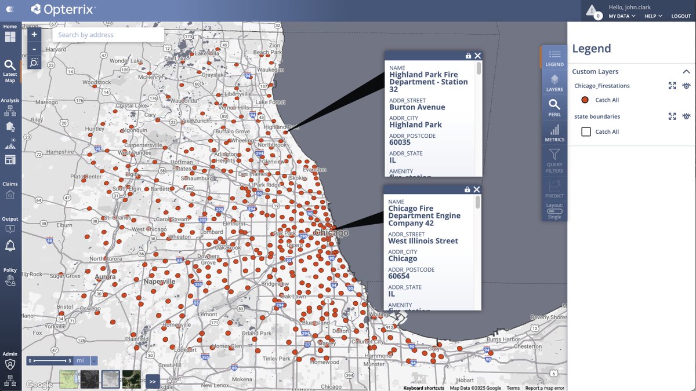696x391 pixels.
Task: Collapse the Custom Layers section
Action: click(x=686, y=72)
